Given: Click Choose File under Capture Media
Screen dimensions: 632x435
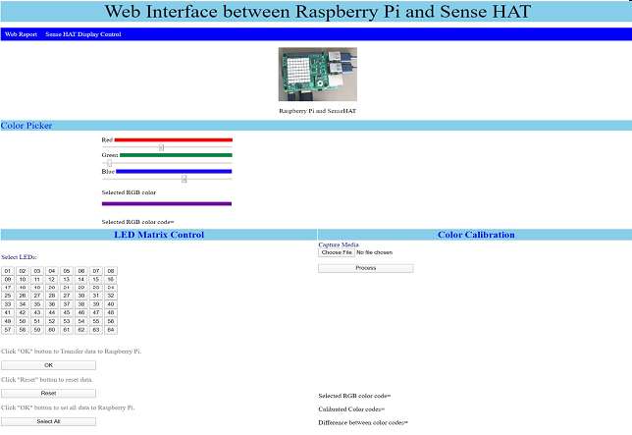Looking at the screenshot, I should [335, 252].
